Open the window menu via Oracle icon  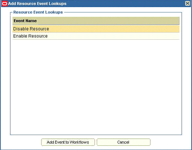click(x=4, y=3)
